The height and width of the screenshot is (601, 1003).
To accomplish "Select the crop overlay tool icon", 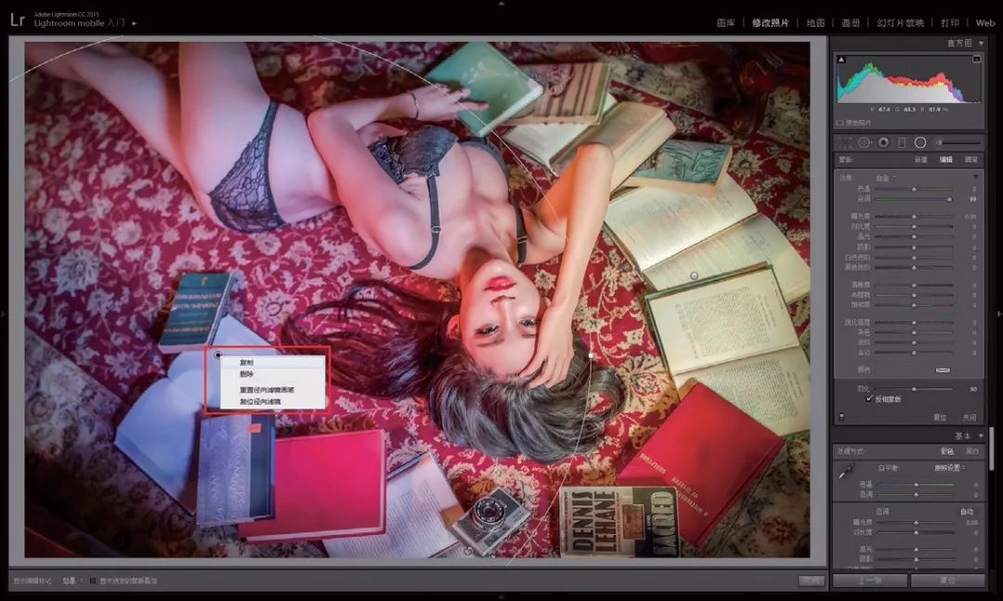I will pyautogui.click(x=845, y=142).
